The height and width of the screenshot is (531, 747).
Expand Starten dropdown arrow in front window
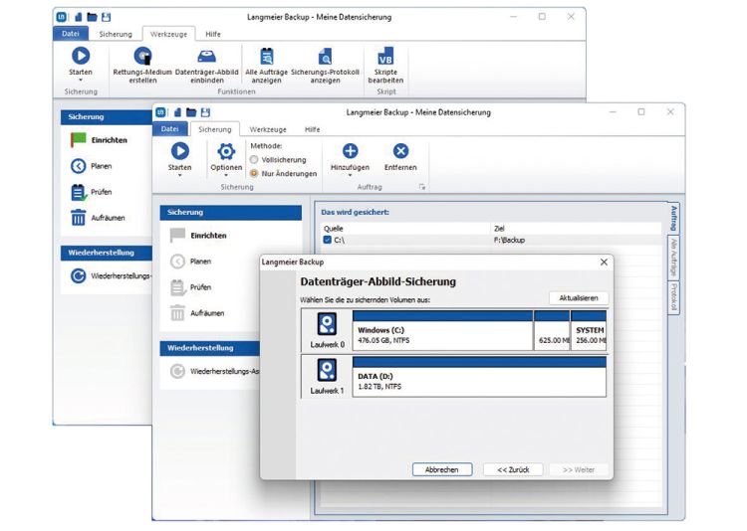coord(179,176)
